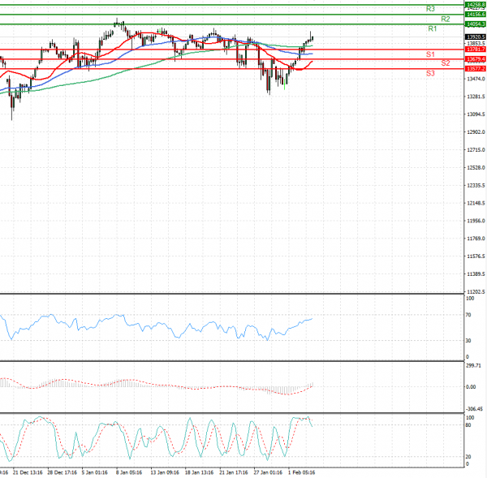Click the -306.45 MACD scale value
487x478 pixels.
(475, 409)
